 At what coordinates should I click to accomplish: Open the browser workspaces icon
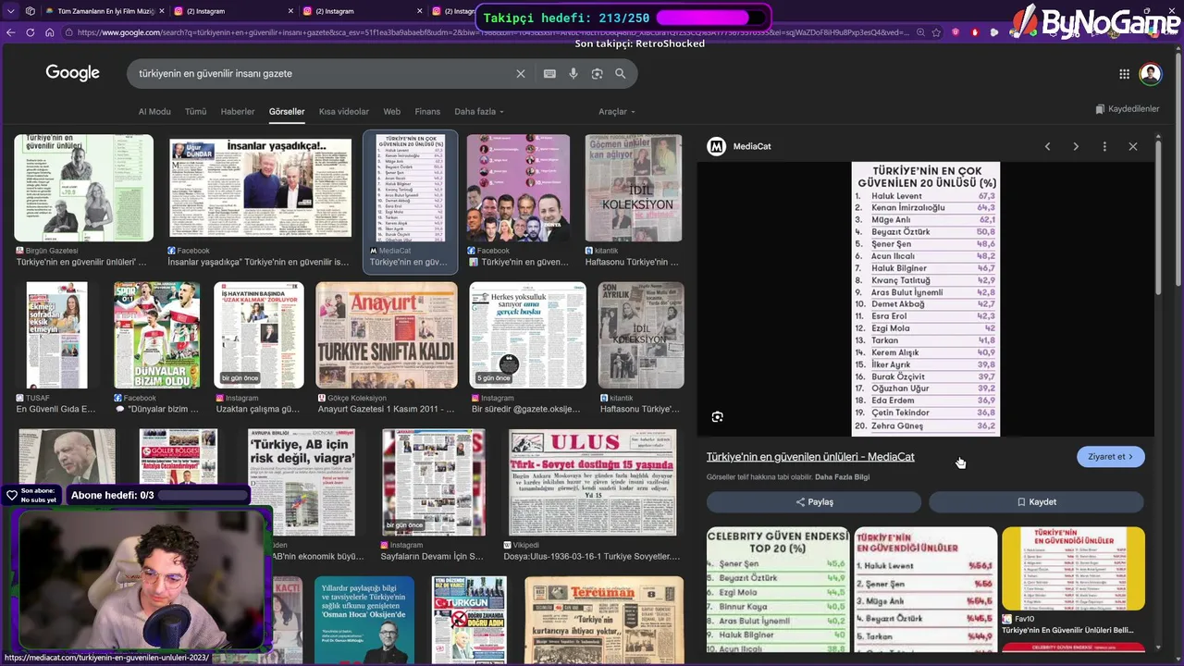coord(31,11)
